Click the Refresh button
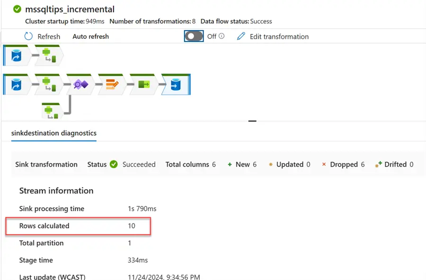The image size is (426, 280). coord(43,36)
